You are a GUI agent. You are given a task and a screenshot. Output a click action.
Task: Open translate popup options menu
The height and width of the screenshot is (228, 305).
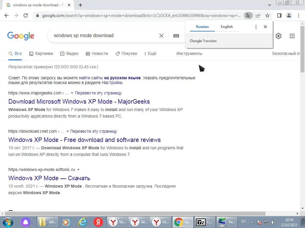256,27
